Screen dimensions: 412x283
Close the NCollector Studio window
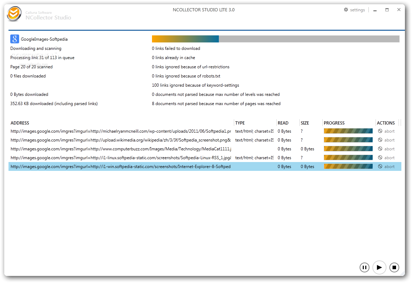point(399,10)
